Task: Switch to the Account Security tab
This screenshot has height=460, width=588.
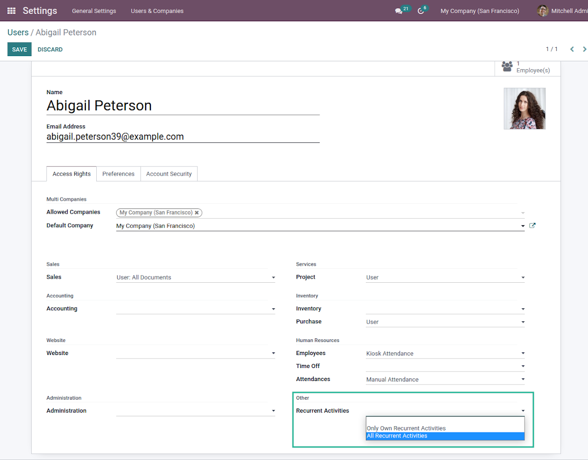Action: 169,174
